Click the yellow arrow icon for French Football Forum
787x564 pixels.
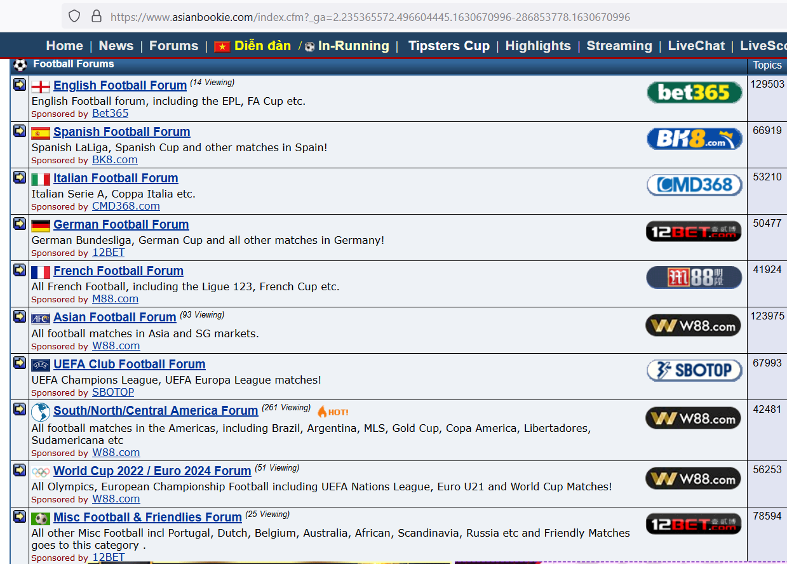click(x=20, y=270)
